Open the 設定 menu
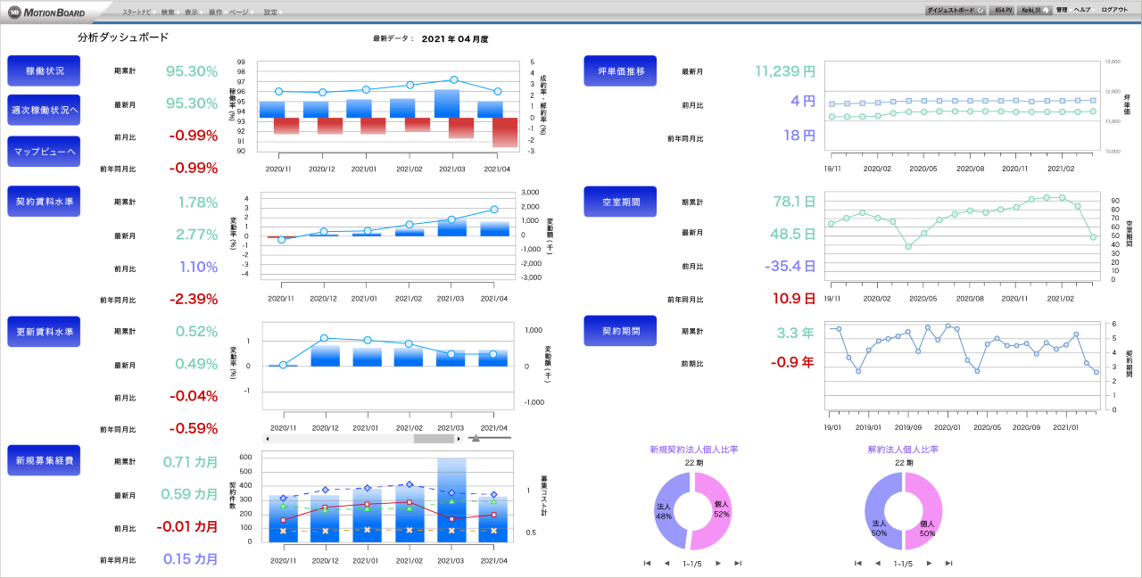 271,12
